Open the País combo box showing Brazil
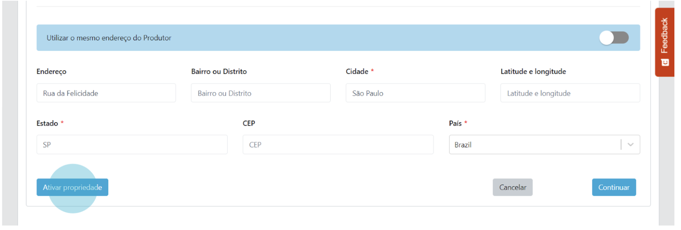The image size is (681, 230). pos(535,145)
